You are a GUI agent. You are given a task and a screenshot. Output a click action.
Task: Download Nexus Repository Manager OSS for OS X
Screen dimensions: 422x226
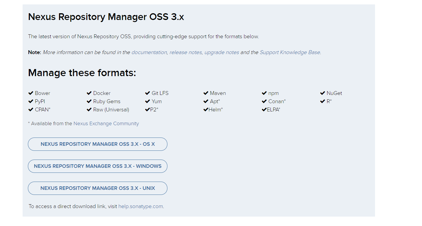[x=97, y=144]
